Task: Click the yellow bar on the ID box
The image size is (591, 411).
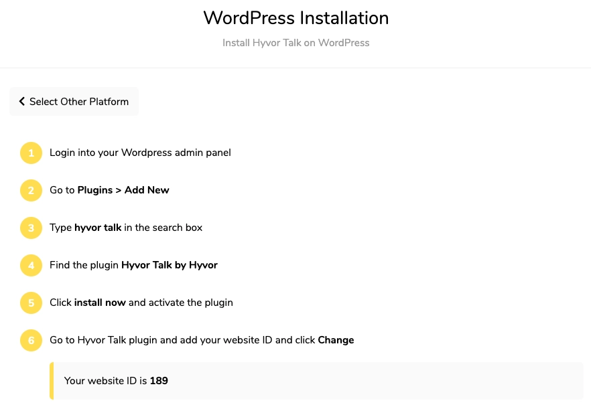Action: click(x=52, y=380)
